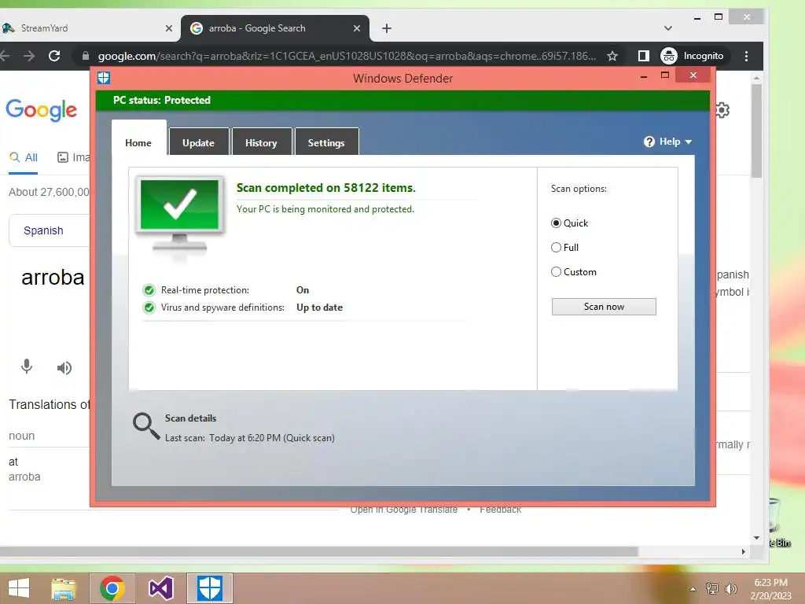Maximize the Windows Defender window
805x604 pixels.
pyautogui.click(x=665, y=75)
